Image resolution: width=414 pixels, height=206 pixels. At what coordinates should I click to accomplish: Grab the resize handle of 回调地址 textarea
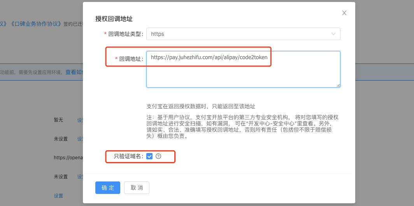pyautogui.click(x=338, y=85)
